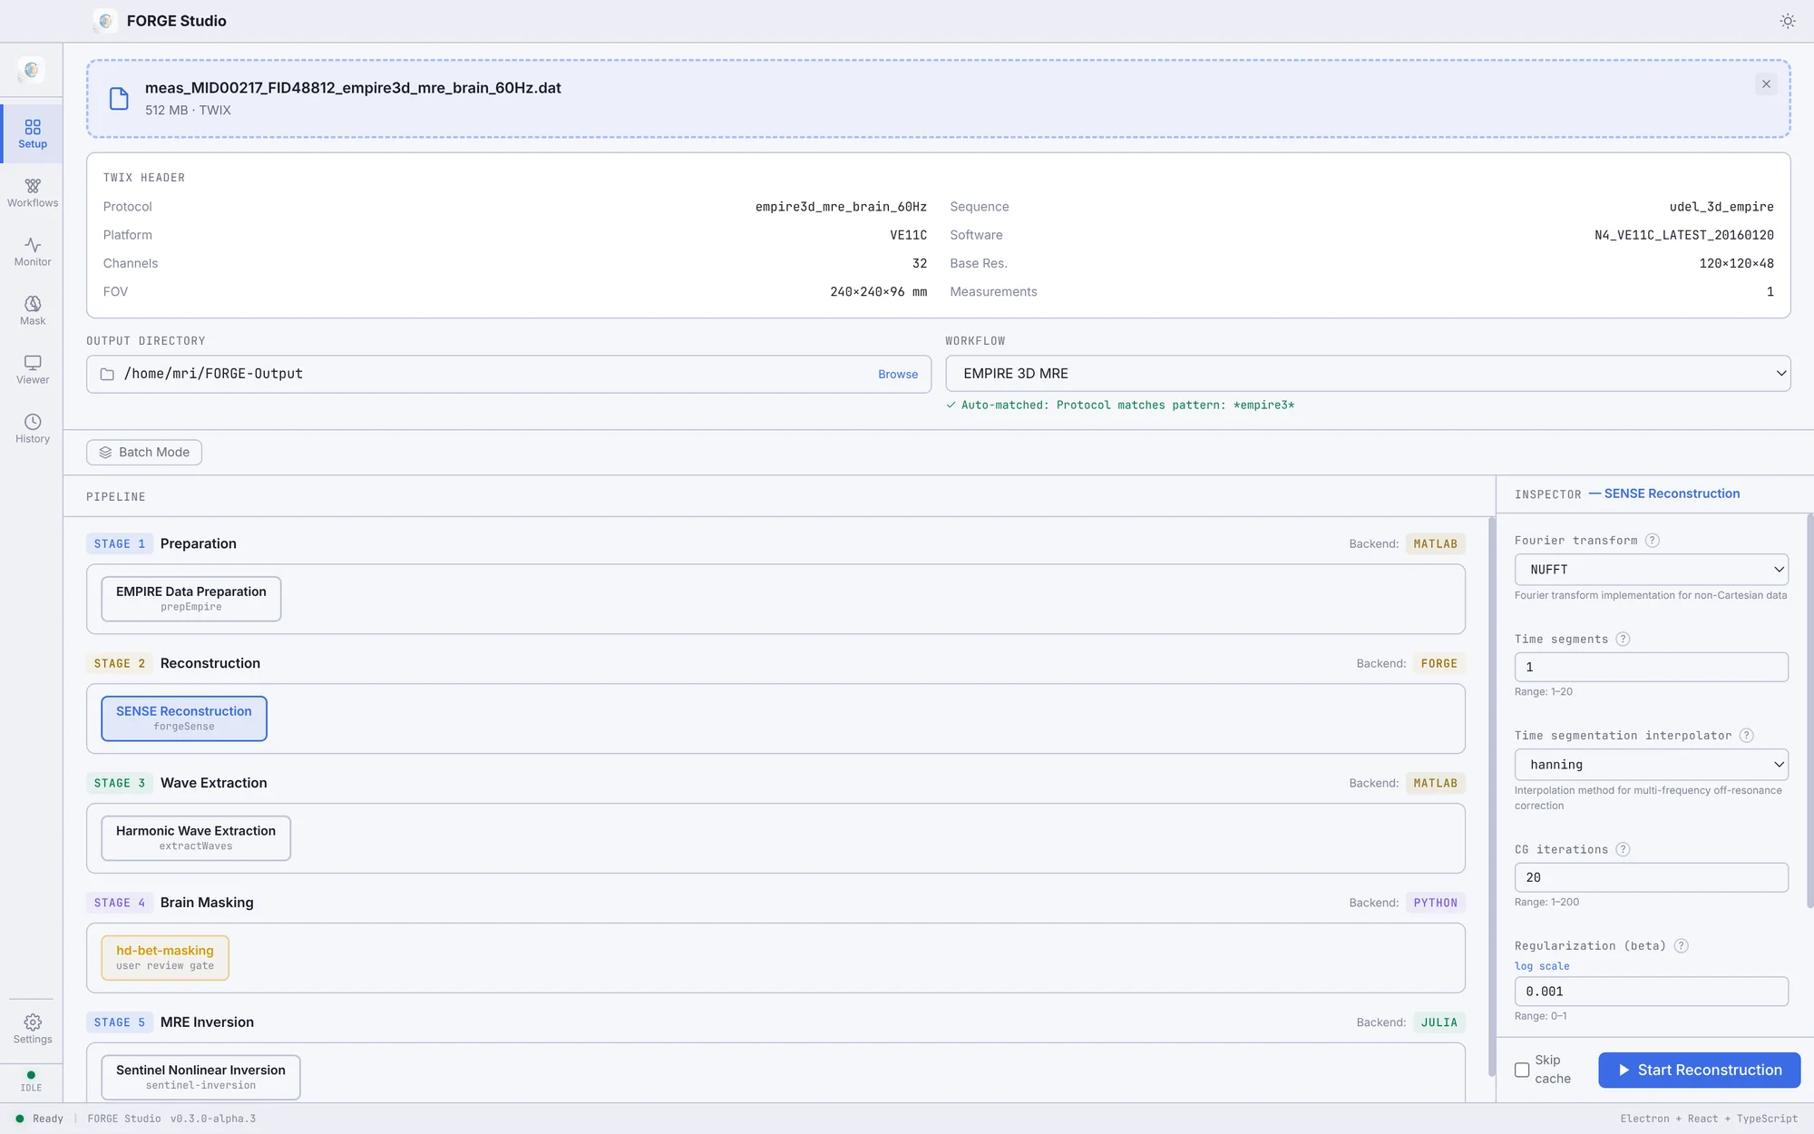Select the hd-bet-masking step

click(x=165, y=958)
